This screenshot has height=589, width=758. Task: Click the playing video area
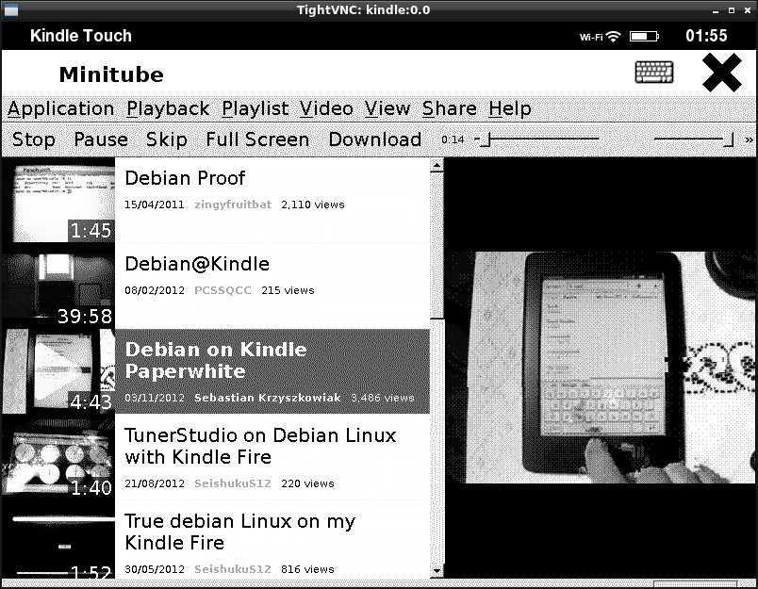pos(601,368)
